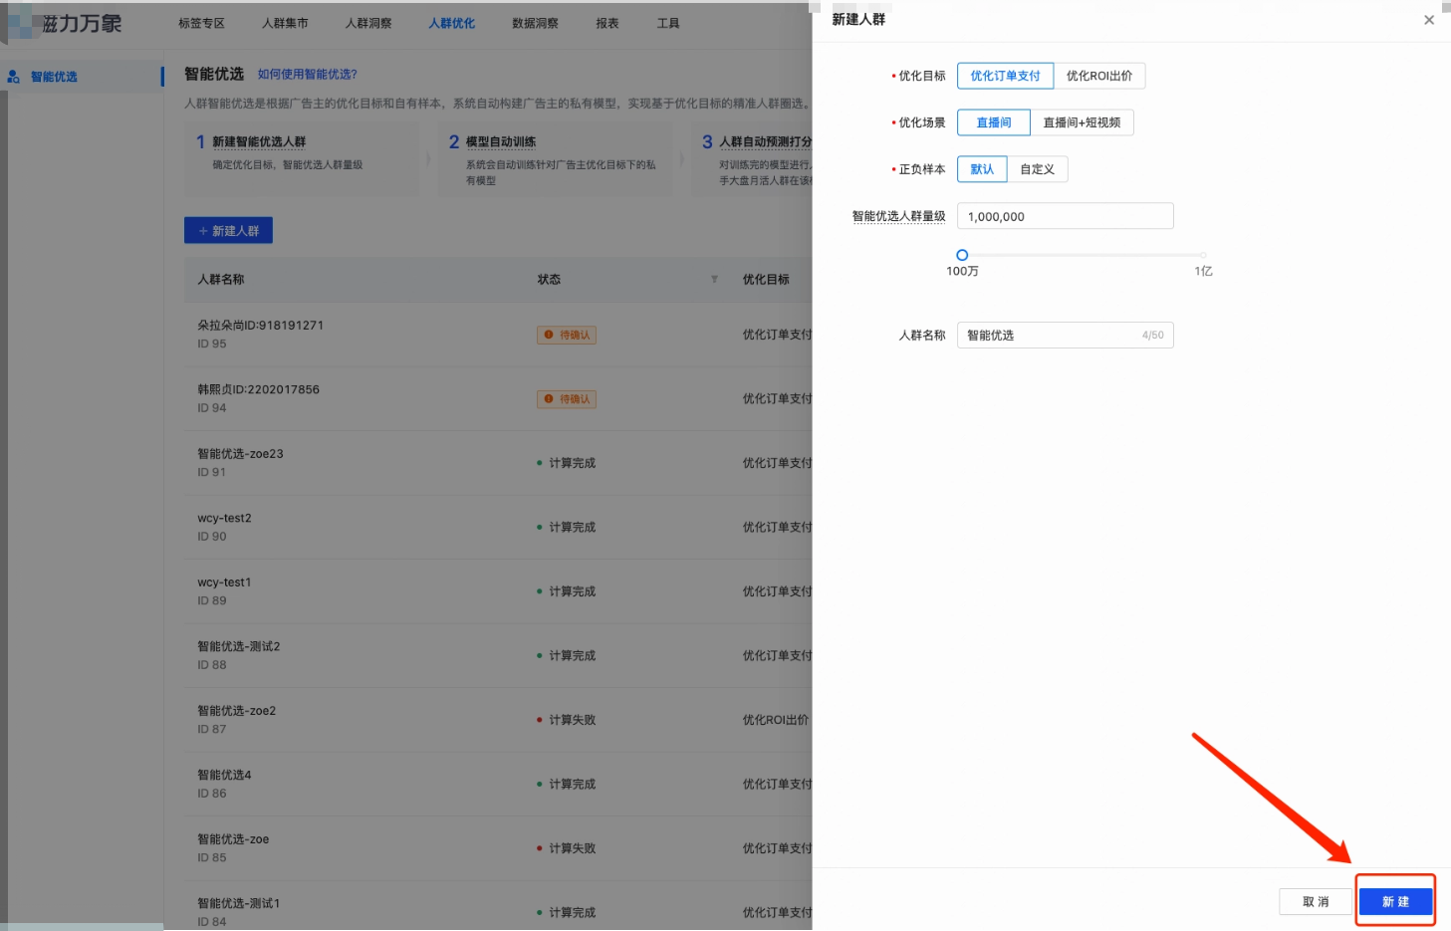
Task: Open the 状态 column filter
Action: click(714, 280)
